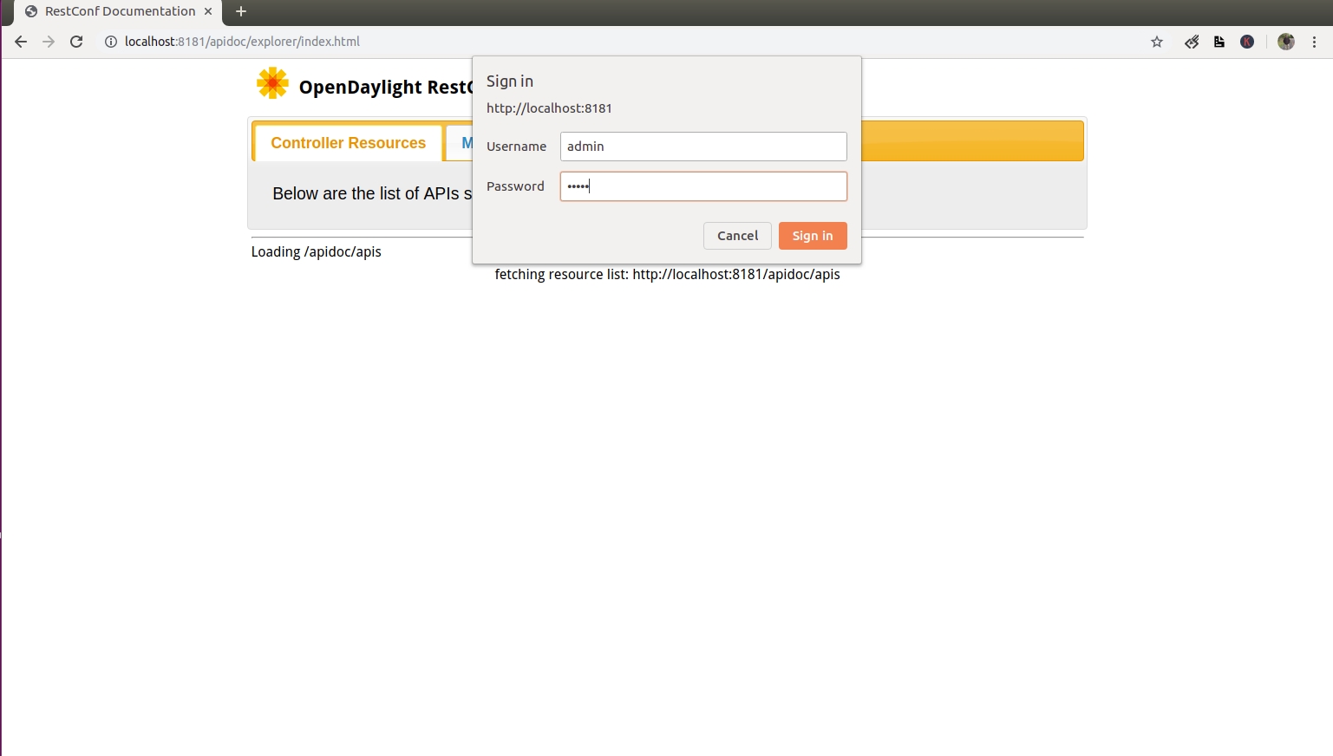Viewport: 1333px width, 756px height.
Task: Reload the current page
Action: tap(76, 42)
